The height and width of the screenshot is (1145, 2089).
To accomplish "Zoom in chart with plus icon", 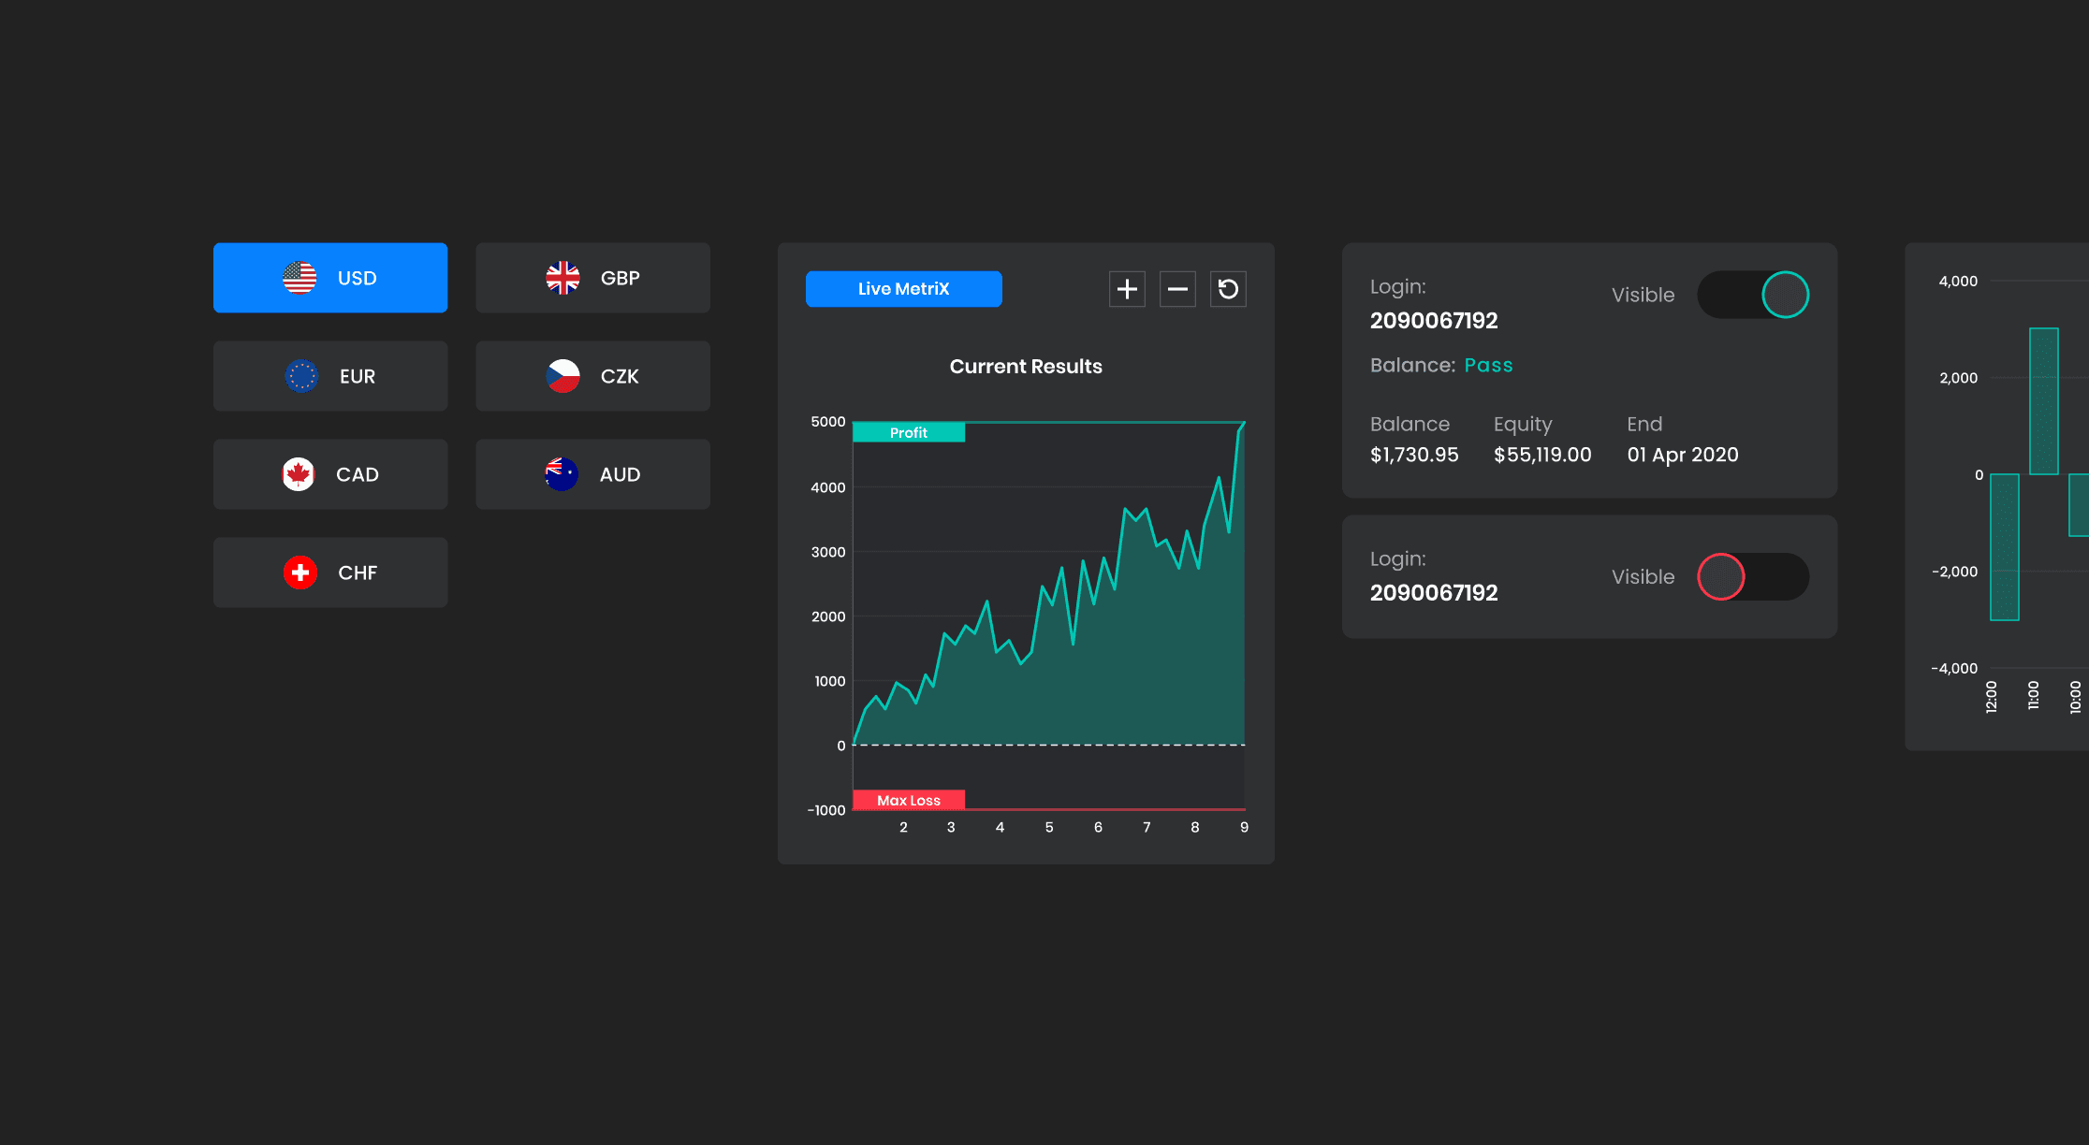I will (1127, 289).
